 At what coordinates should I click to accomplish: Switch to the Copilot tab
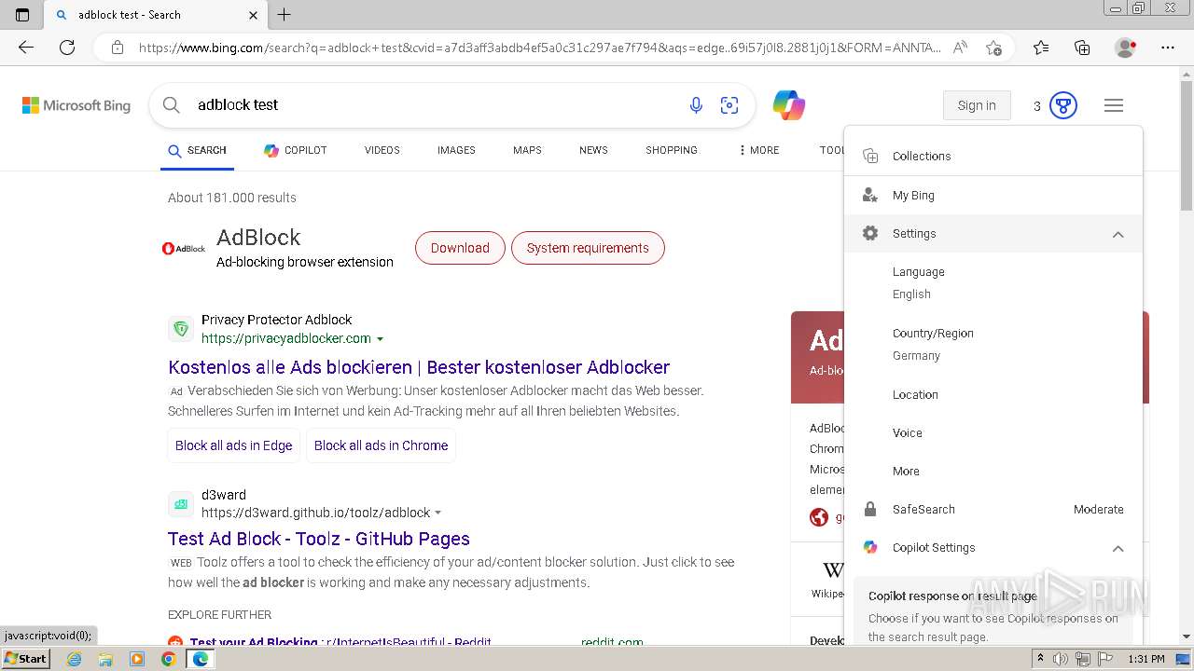295,150
